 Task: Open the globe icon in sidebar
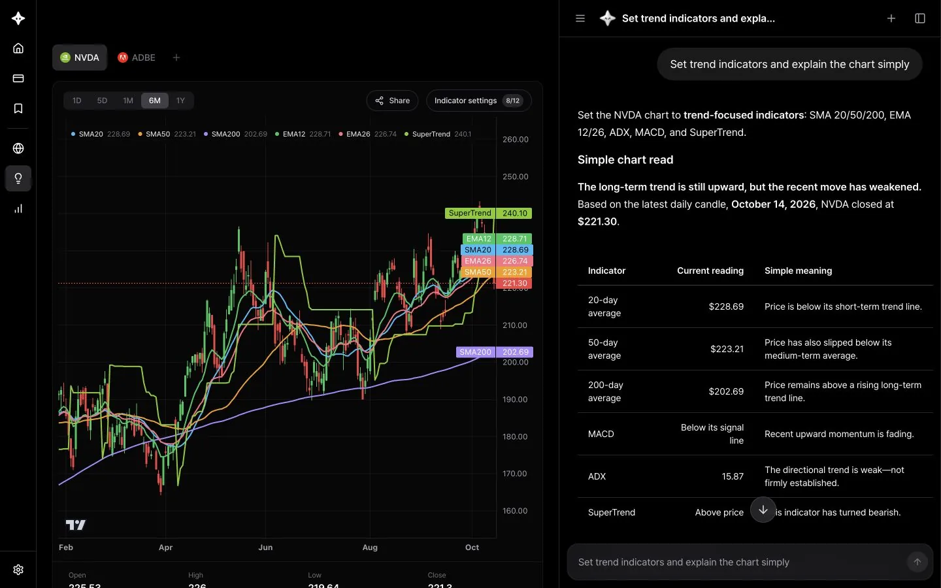(18, 148)
